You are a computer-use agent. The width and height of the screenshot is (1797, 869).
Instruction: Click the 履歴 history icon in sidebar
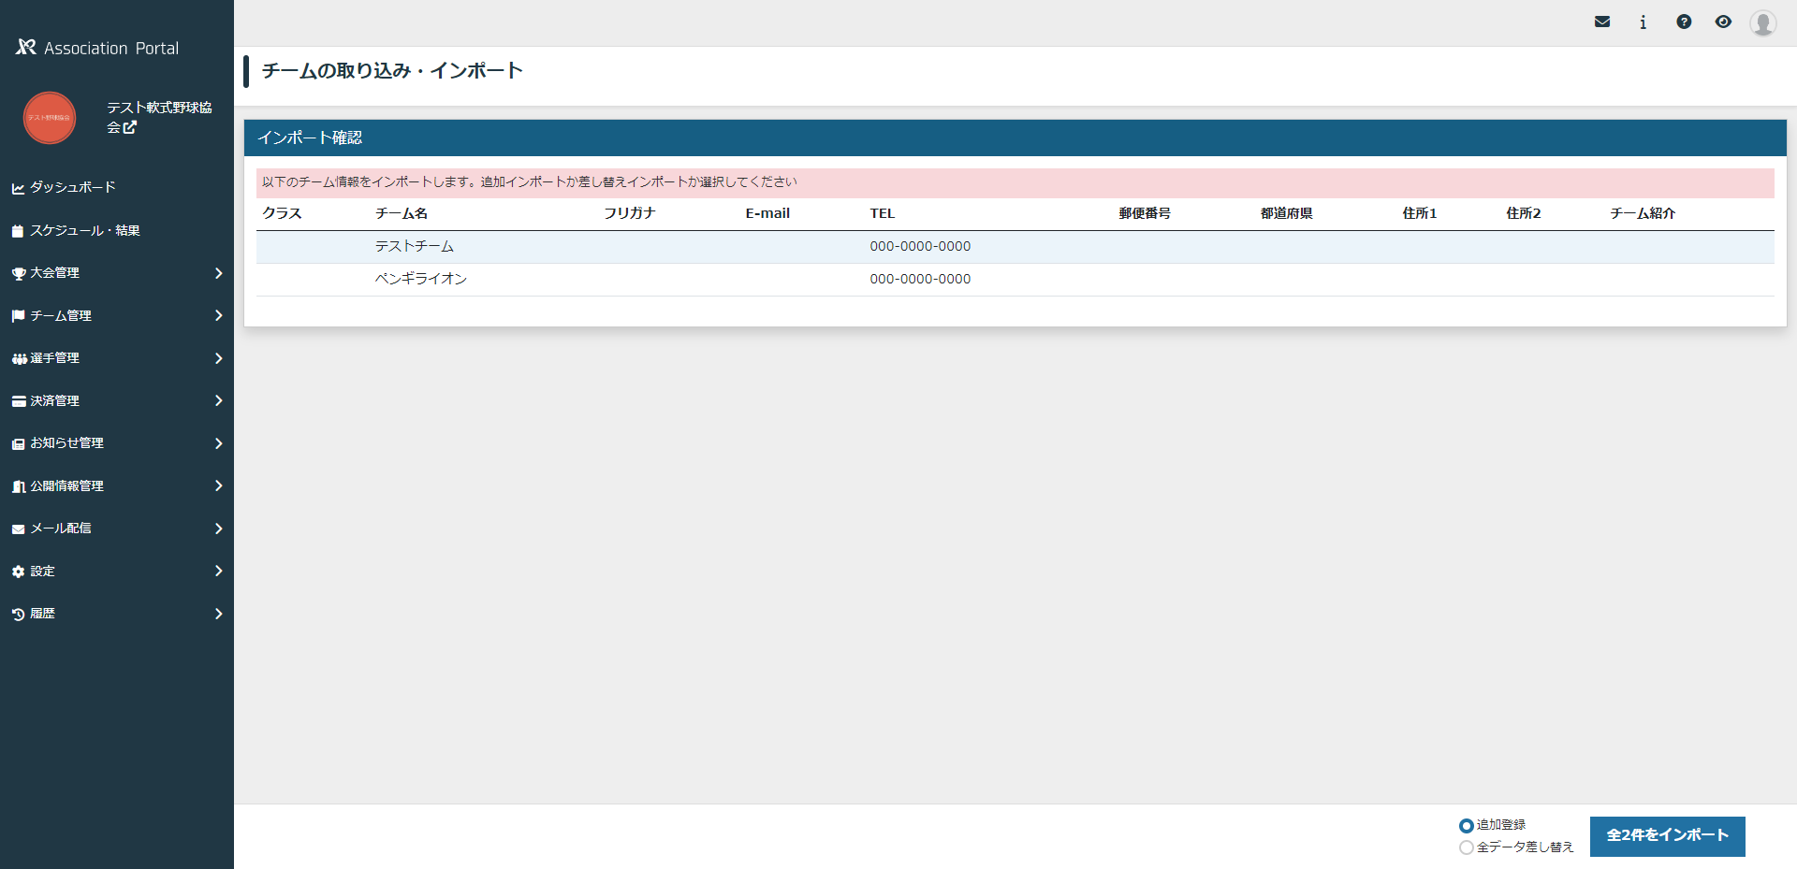click(x=18, y=615)
